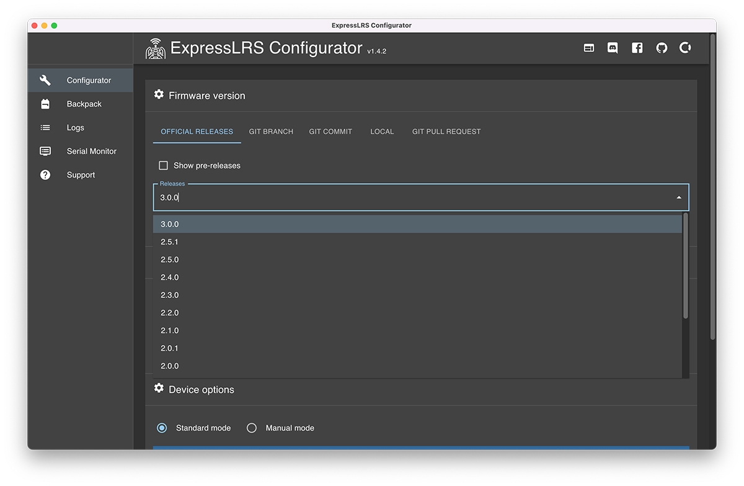Choose release 2.1.0 from the list
Image resolution: width=744 pixels, height=486 pixels.
(x=417, y=330)
